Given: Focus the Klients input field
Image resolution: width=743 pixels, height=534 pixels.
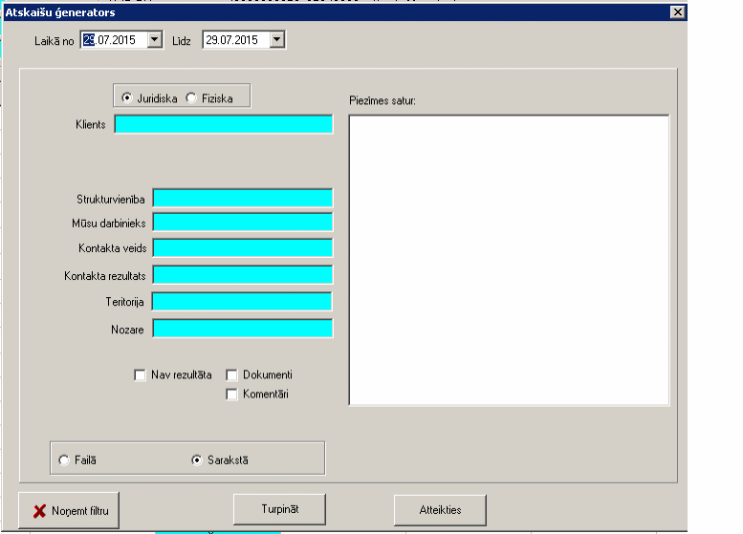Looking at the screenshot, I should click(x=224, y=124).
